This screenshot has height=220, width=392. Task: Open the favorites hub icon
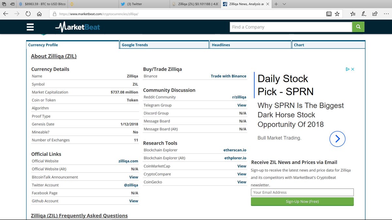click(x=353, y=14)
